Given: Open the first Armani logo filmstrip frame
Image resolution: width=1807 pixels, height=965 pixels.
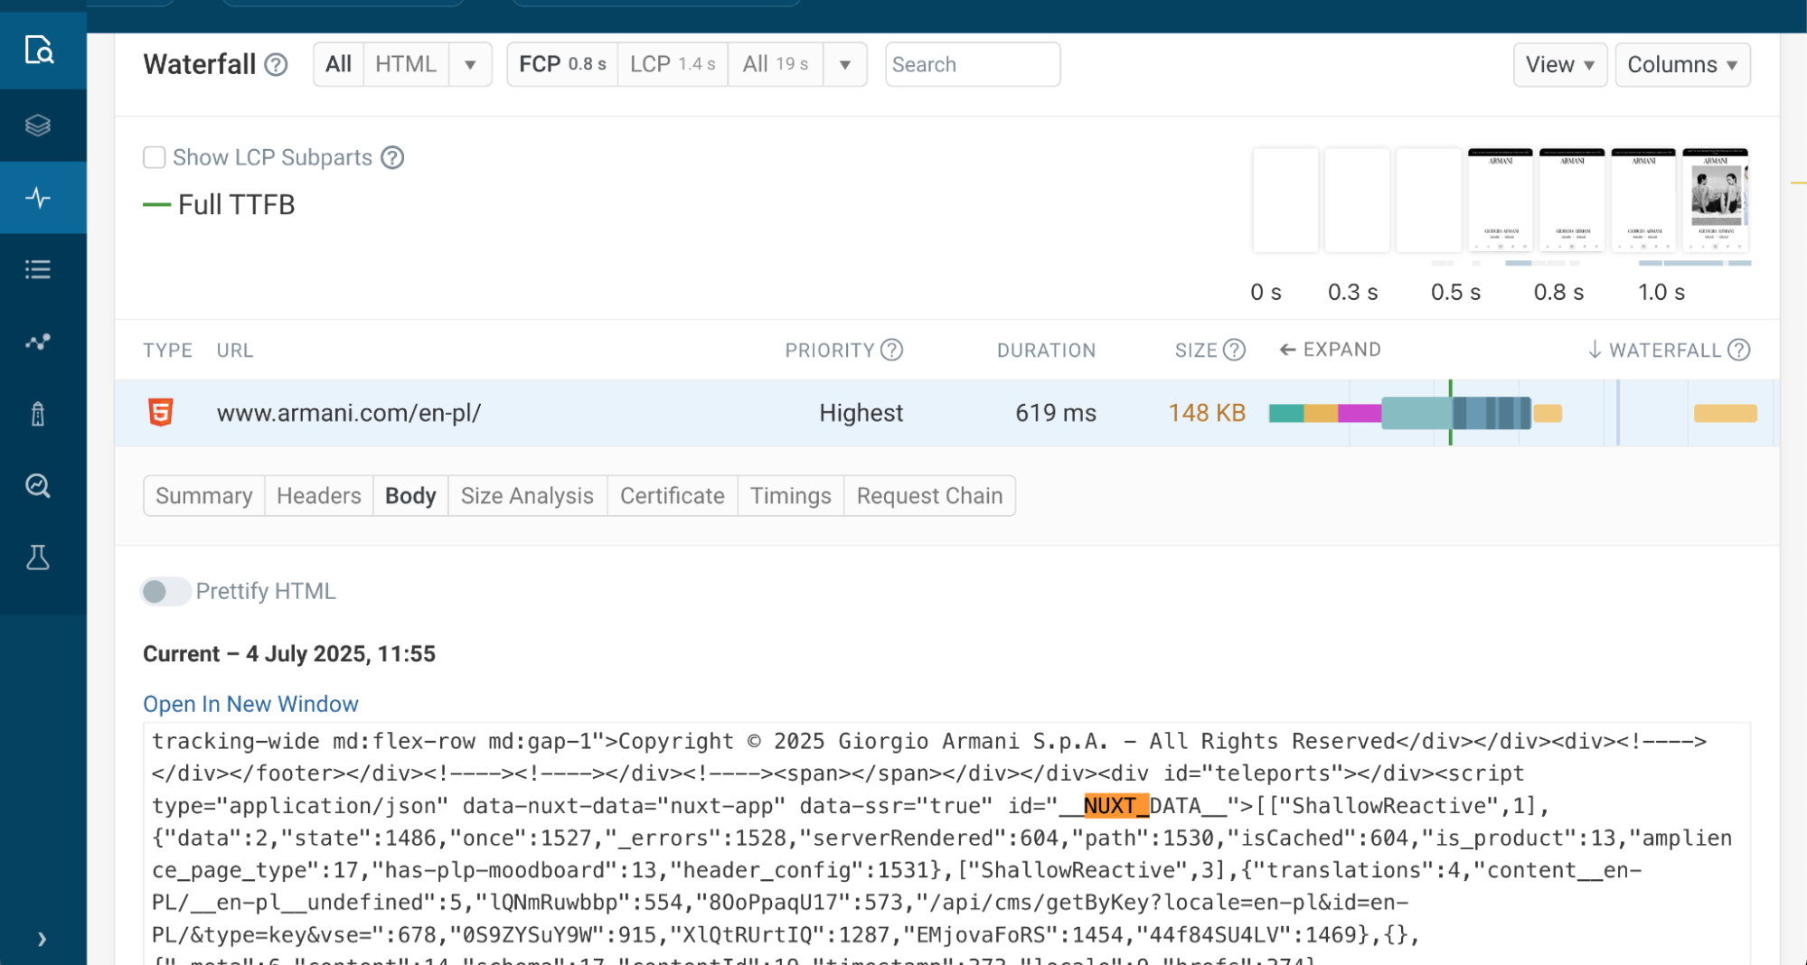Looking at the screenshot, I should point(1501,200).
